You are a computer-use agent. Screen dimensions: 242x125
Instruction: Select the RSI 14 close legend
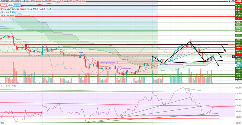point(5,86)
